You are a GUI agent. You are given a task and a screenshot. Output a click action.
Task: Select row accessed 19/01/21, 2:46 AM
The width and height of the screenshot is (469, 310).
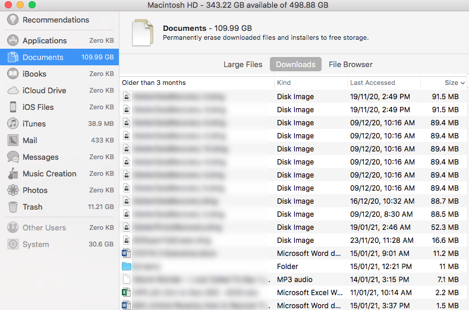(x=293, y=227)
